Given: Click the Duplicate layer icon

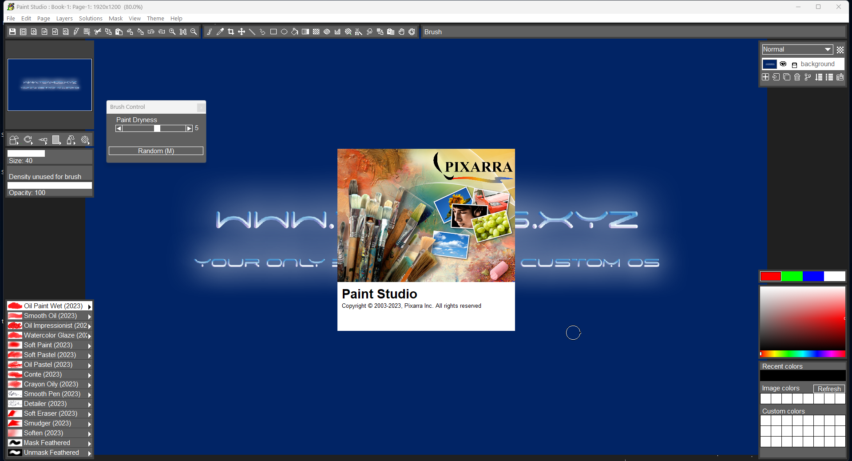Looking at the screenshot, I should click(x=787, y=77).
